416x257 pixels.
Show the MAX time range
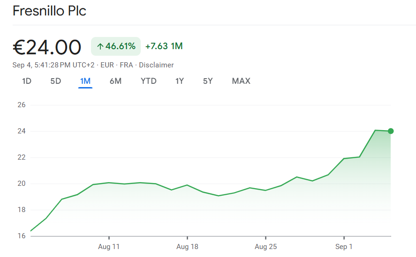[241, 81]
